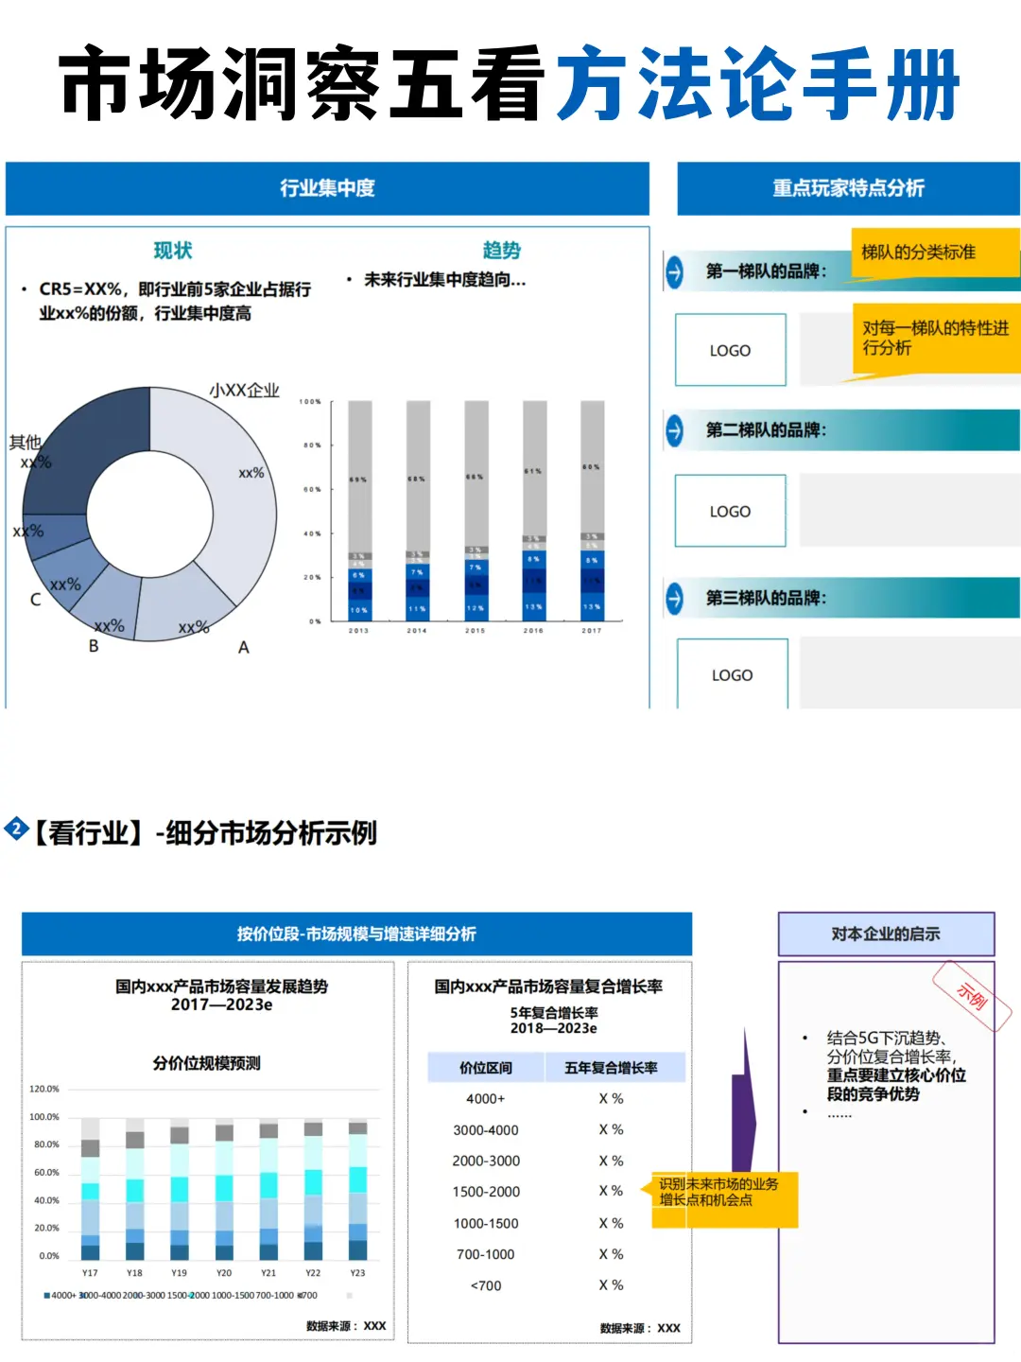Click the 3000-4000 table row
The height and width of the screenshot is (1362, 1021).
click(556, 1130)
